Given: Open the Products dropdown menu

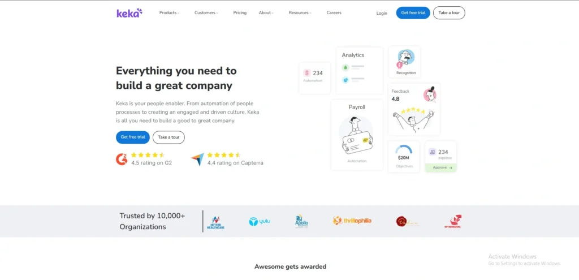Looking at the screenshot, I should [169, 12].
